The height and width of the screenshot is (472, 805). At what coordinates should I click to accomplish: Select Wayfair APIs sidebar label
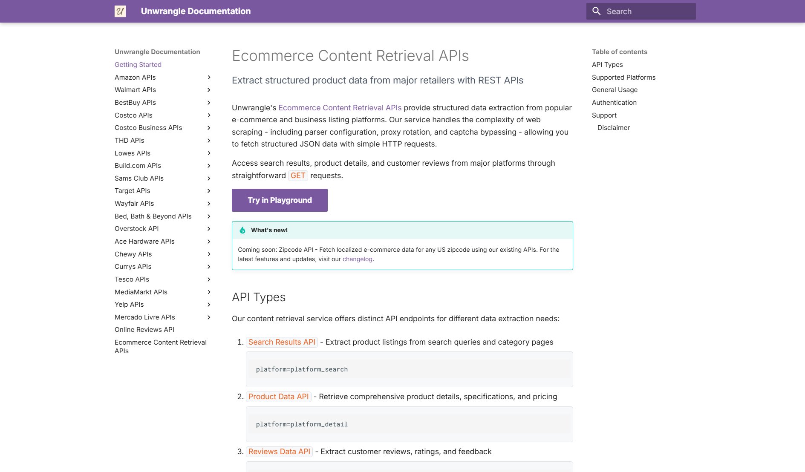click(134, 204)
